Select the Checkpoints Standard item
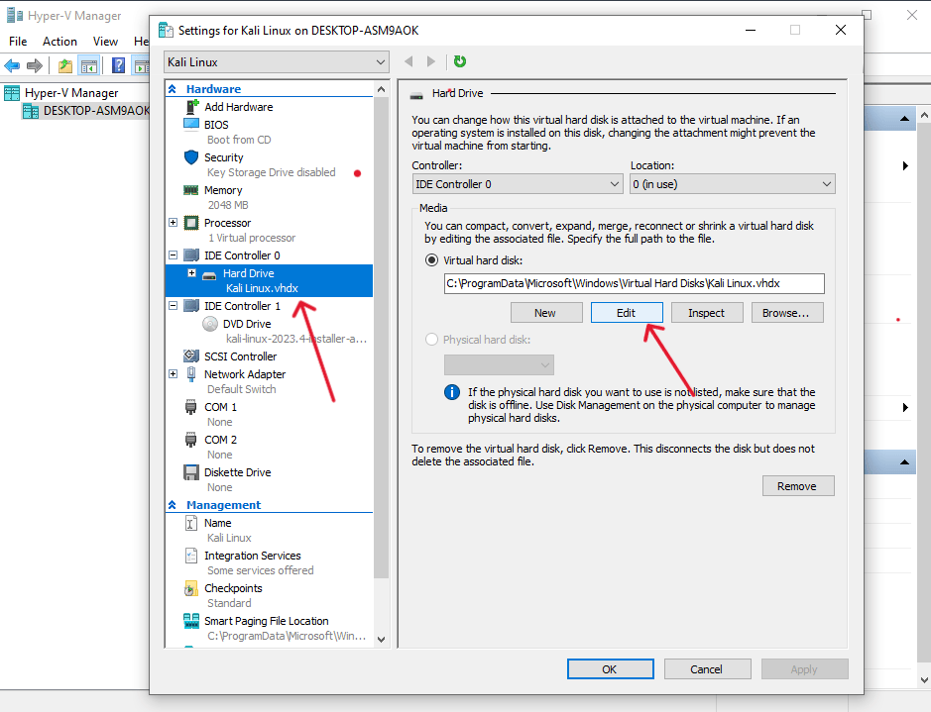This screenshot has width=931, height=712. click(x=233, y=595)
